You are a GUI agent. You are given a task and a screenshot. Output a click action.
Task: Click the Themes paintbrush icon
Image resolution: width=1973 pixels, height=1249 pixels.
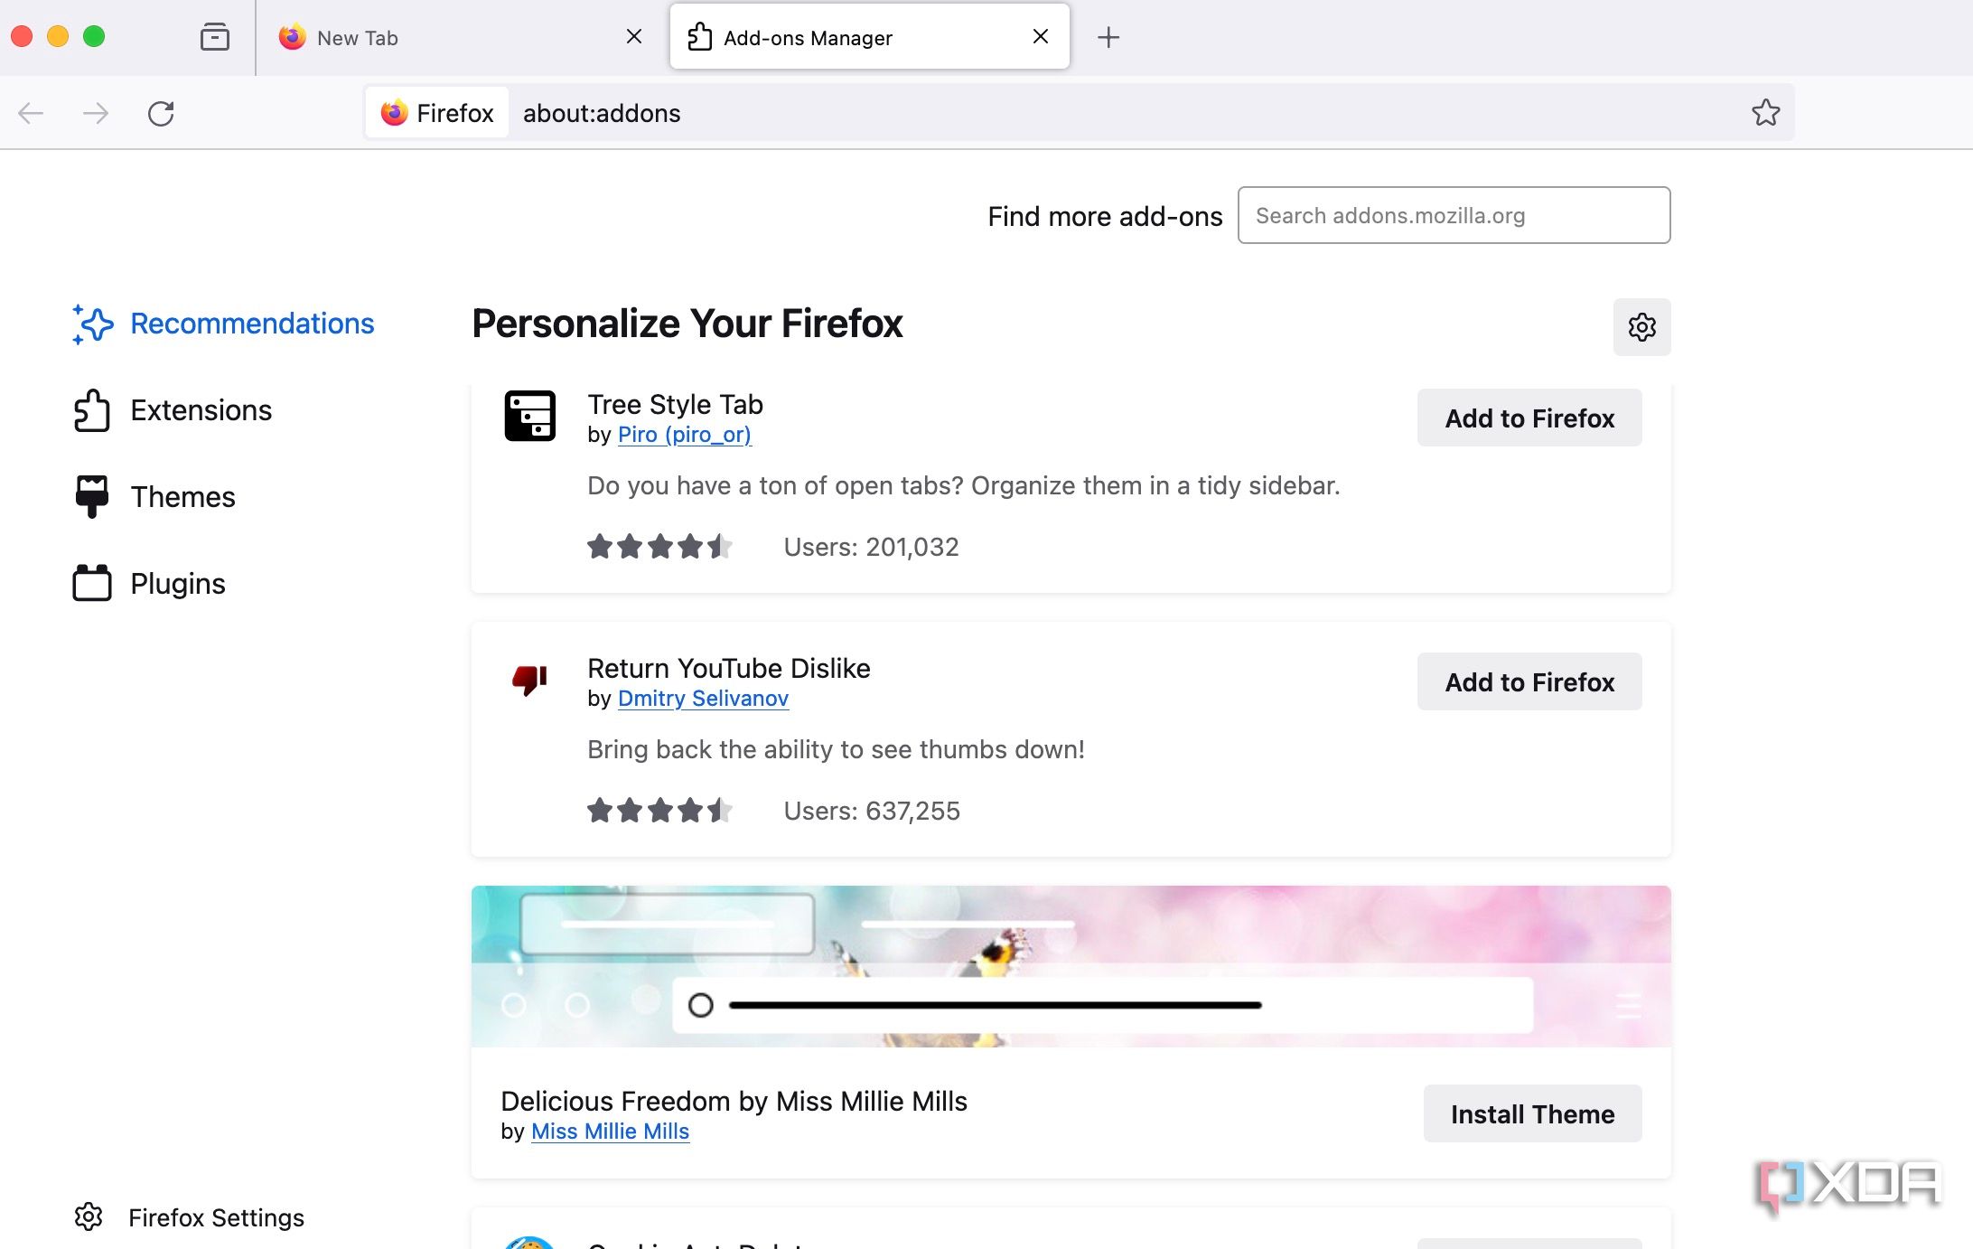point(92,496)
